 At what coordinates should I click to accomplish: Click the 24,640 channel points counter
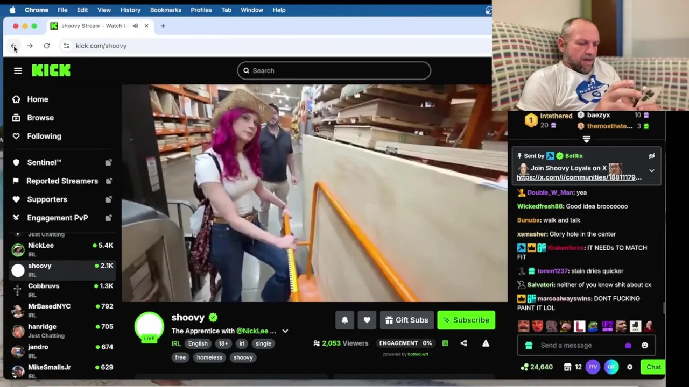[x=537, y=367]
